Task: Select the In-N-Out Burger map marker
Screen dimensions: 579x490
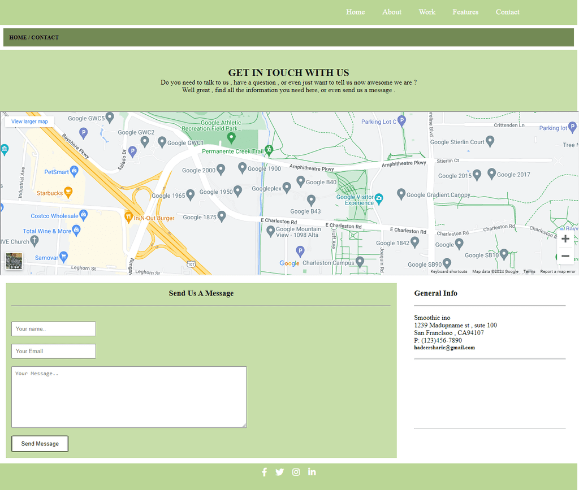Action: coord(128,217)
